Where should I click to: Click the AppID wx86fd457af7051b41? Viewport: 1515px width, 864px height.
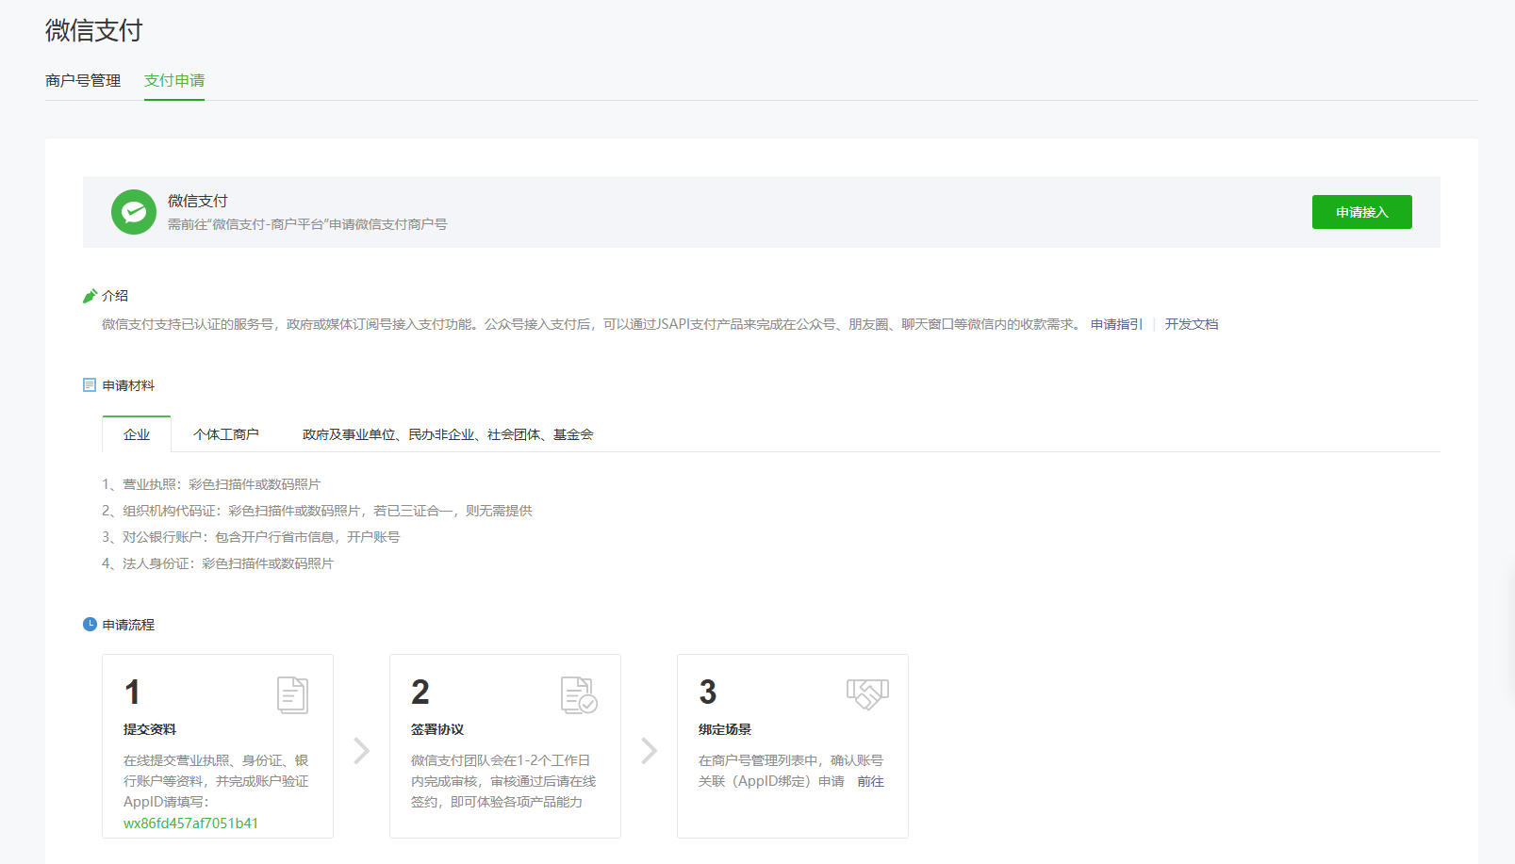click(x=190, y=823)
